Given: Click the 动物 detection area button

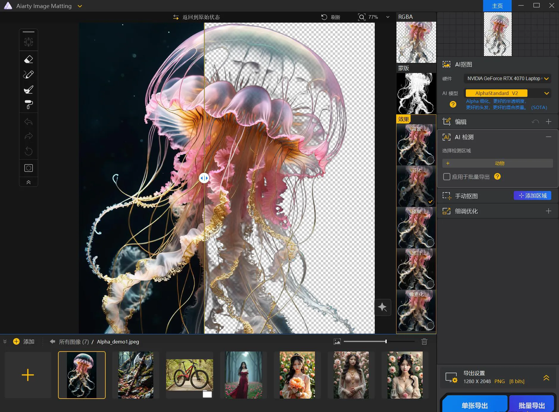Looking at the screenshot, I should coord(497,163).
